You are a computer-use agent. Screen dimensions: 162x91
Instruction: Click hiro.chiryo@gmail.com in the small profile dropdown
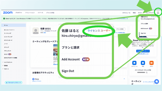click(148, 19)
